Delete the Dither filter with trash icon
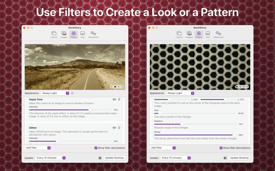Screen dimensions: 275x171 click(x=119, y=128)
